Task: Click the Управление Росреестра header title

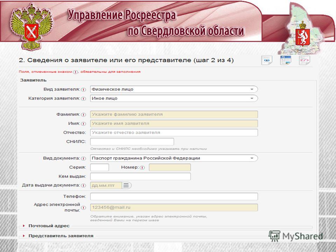Action: (122, 15)
